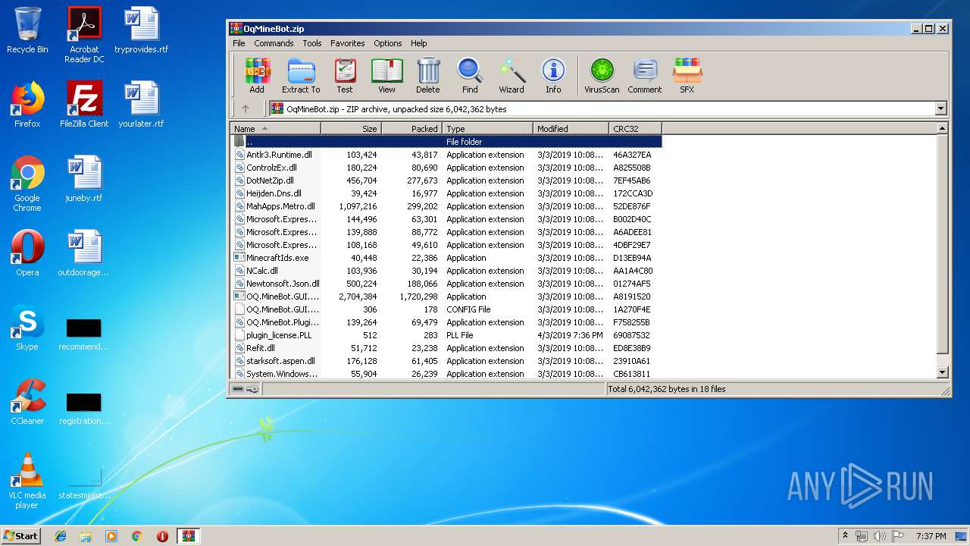Viewport: 970px width, 546px height.
Task: Open the Help menu
Action: pyautogui.click(x=419, y=43)
